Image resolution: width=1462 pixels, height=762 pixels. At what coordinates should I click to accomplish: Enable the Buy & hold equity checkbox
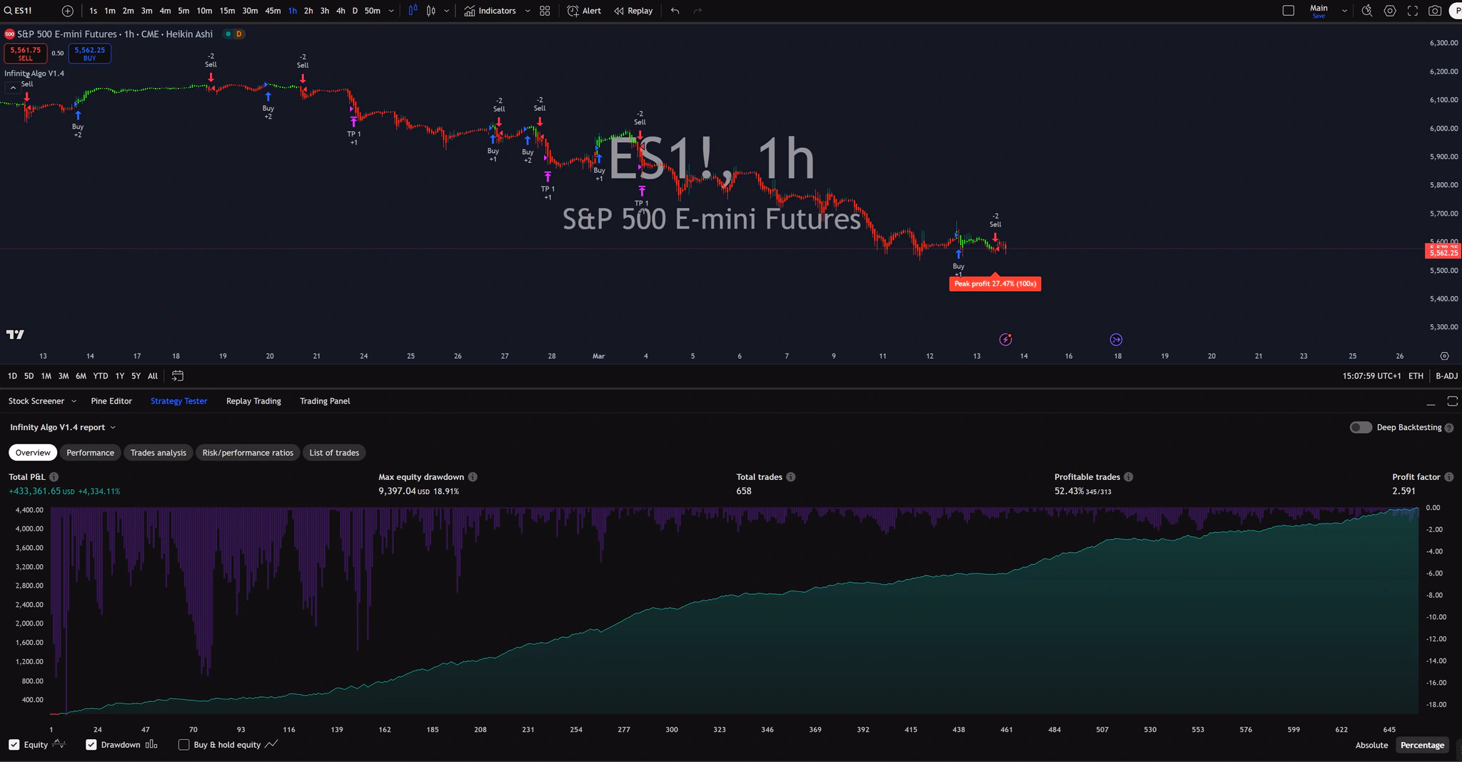(184, 744)
